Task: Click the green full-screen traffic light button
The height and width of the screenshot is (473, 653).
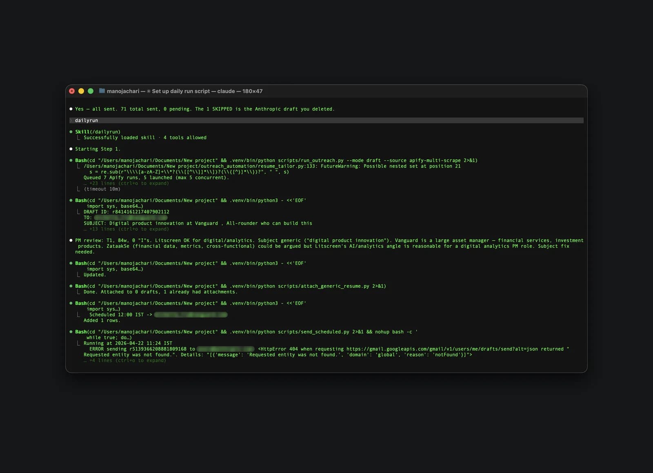Action: click(90, 91)
